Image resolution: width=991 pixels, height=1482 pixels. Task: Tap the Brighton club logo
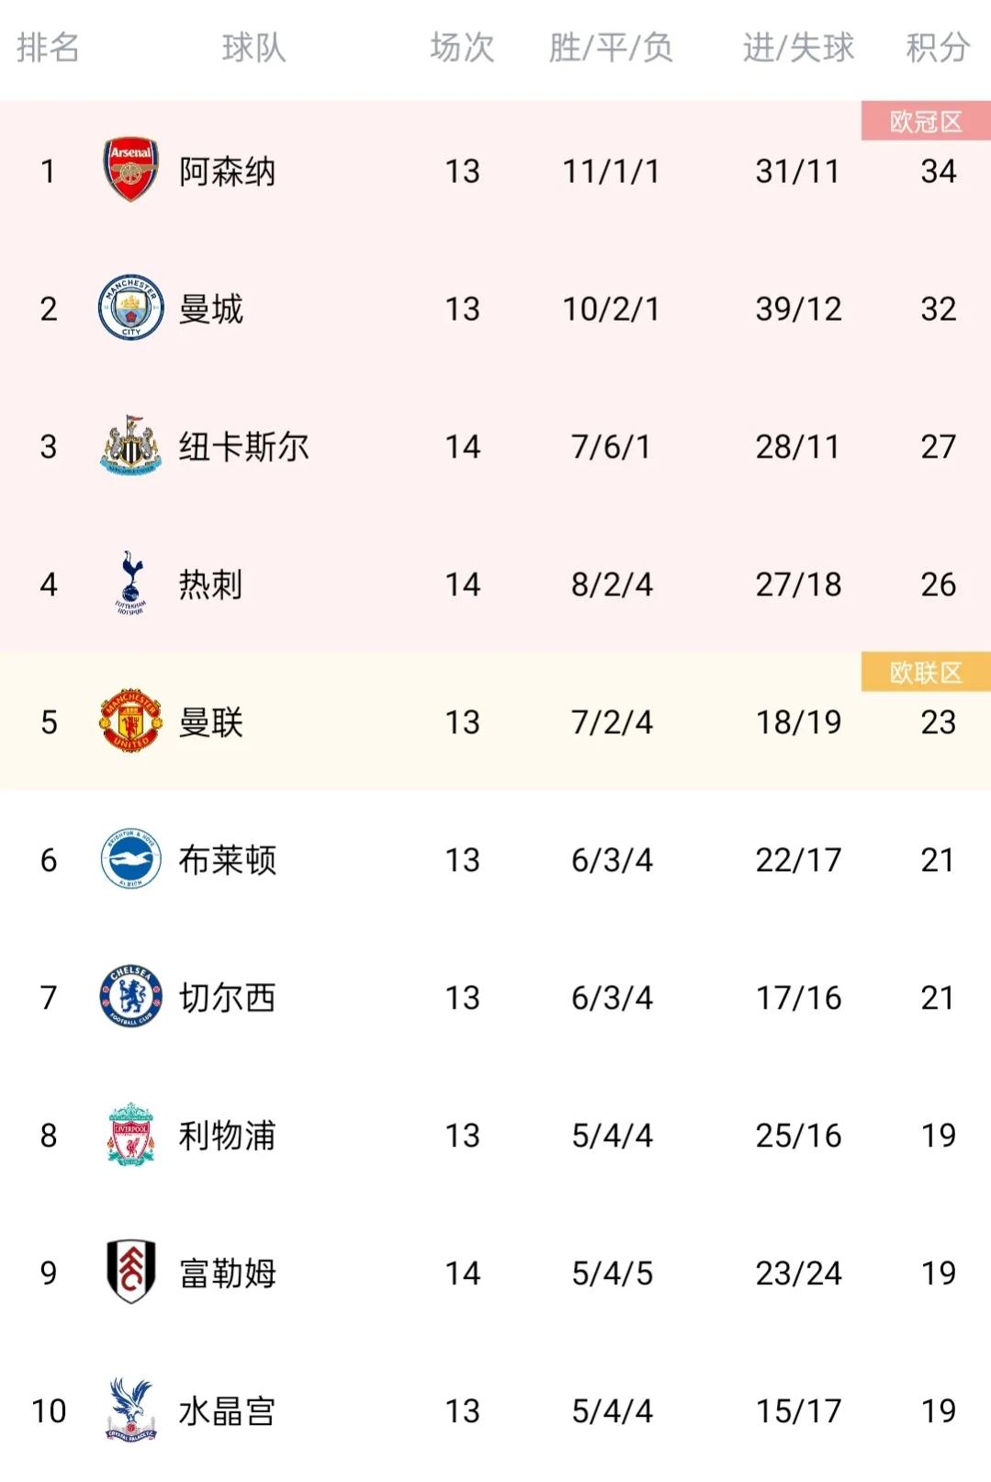click(x=130, y=859)
